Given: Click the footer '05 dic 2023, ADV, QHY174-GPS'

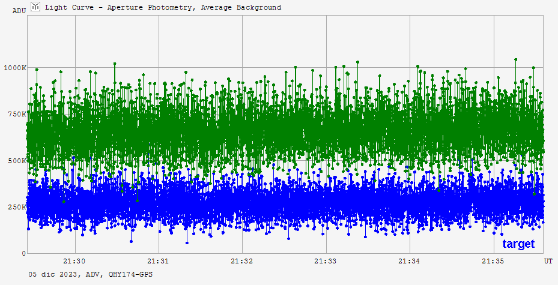Looking at the screenshot, I should [x=91, y=274].
